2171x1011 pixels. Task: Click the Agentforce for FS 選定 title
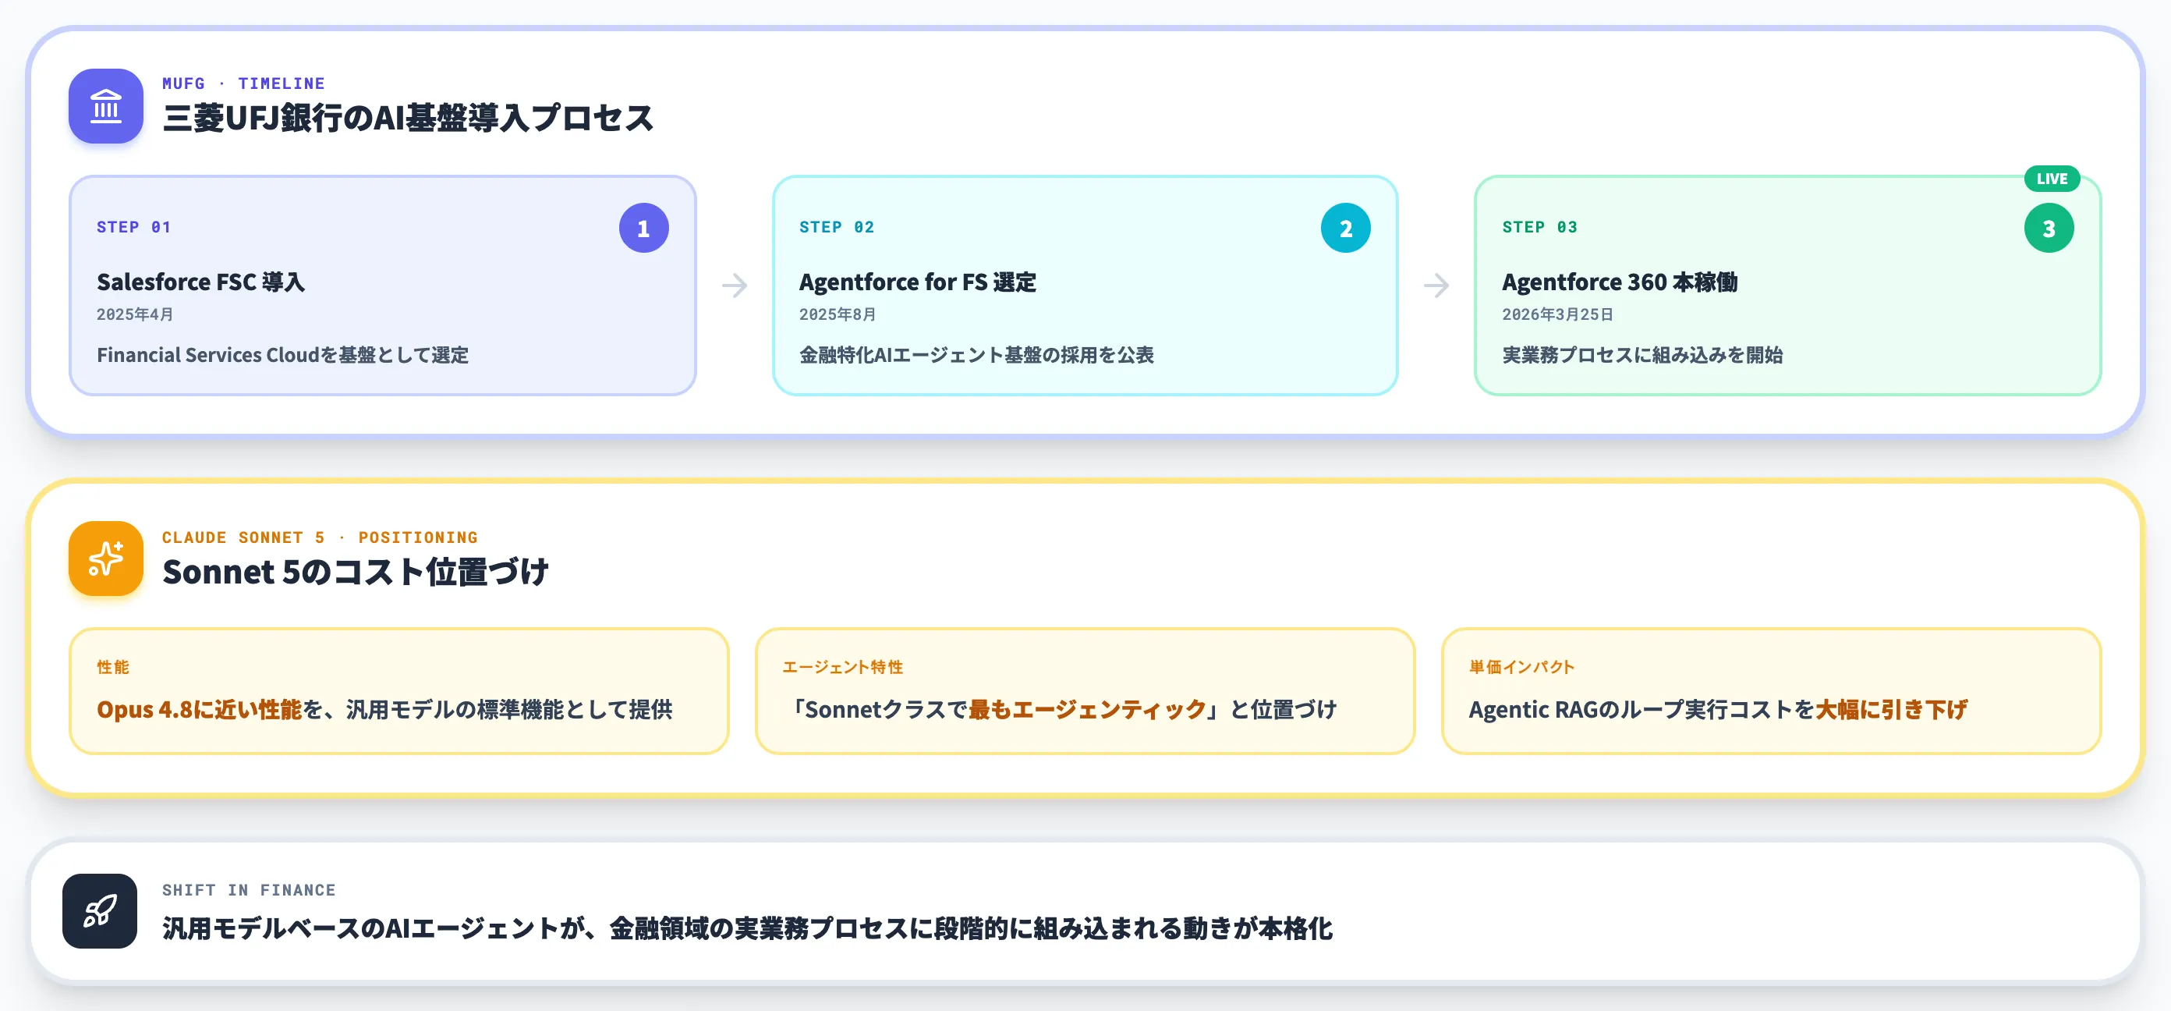click(918, 282)
